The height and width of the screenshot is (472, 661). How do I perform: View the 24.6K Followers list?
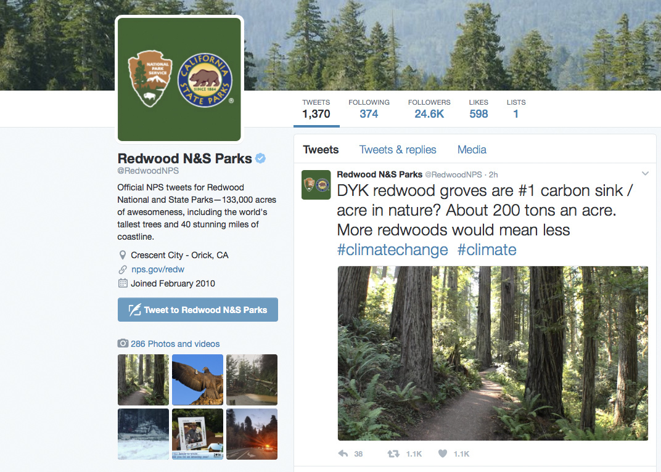point(429,109)
